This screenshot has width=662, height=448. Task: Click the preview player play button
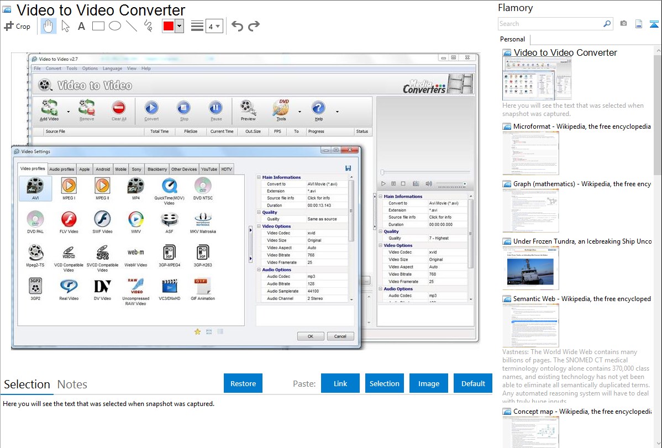click(383, 184)
